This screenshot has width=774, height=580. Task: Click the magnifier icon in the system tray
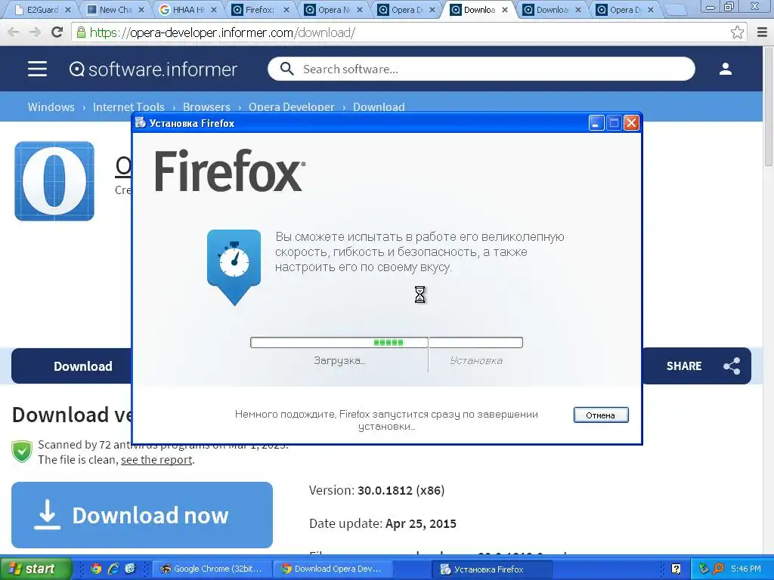pyautogui.click(x=718, y=569)
